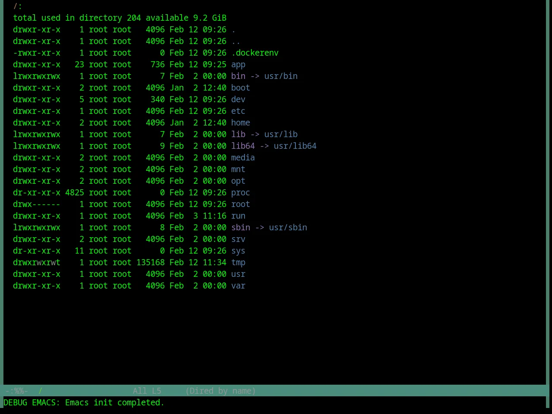Viewport: 552px width, 414px height.
Task: Click the size 340 on the dev row
Action: [x=157, y=100]
